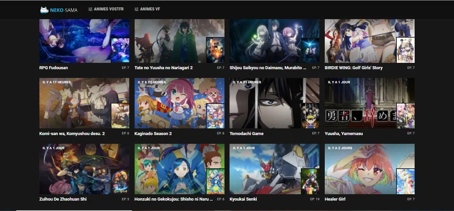Select small poster of Zuihou De Zhaohuan Shi
This screenshot has height=211, width=454.
[120, 181]
